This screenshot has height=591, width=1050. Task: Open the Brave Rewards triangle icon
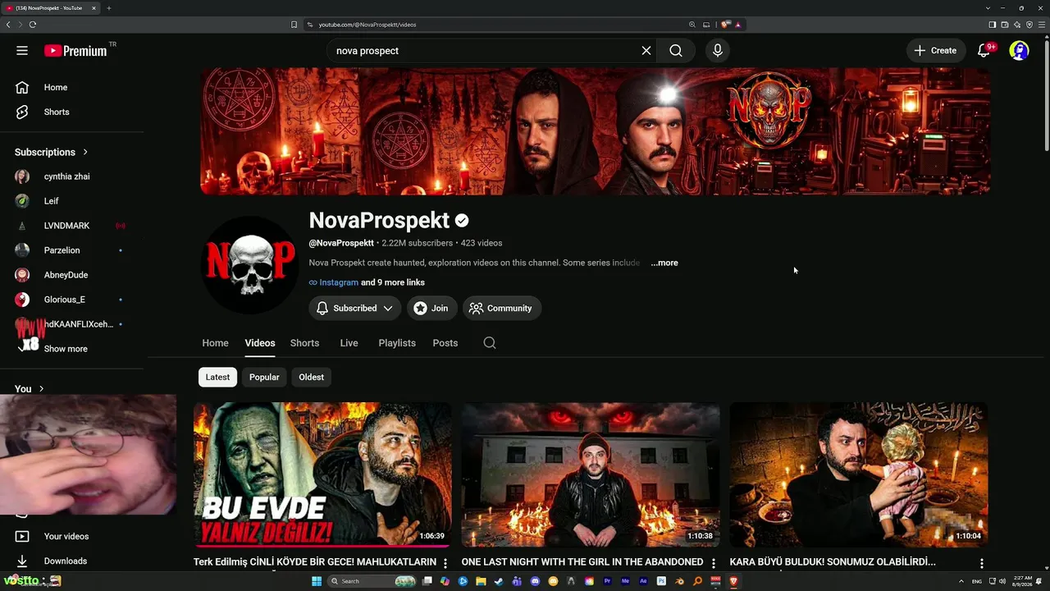click(737, 25)
